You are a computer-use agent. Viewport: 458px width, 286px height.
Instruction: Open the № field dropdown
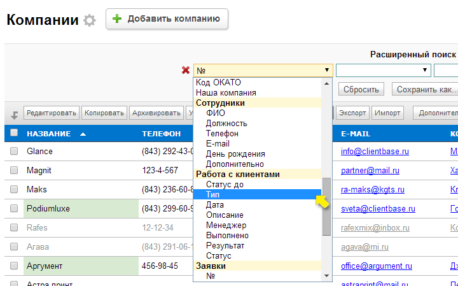click(x=263, y=70)
